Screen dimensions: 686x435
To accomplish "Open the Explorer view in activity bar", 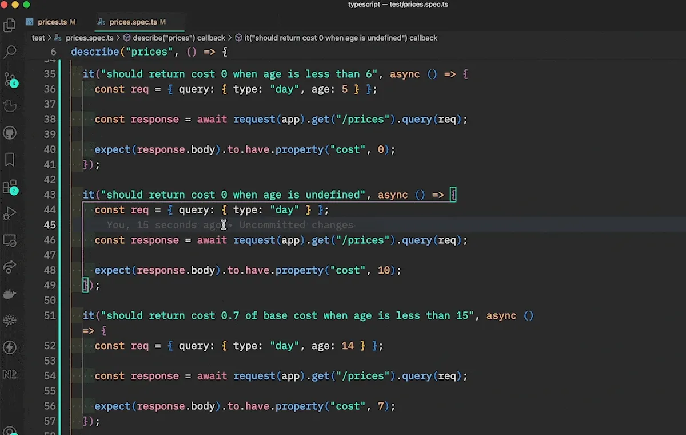I will [x=10, y=25].
